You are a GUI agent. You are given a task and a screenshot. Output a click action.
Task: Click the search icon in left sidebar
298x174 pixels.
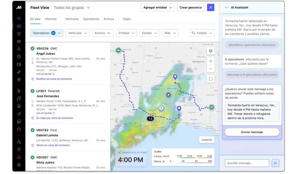click(19, 18)
